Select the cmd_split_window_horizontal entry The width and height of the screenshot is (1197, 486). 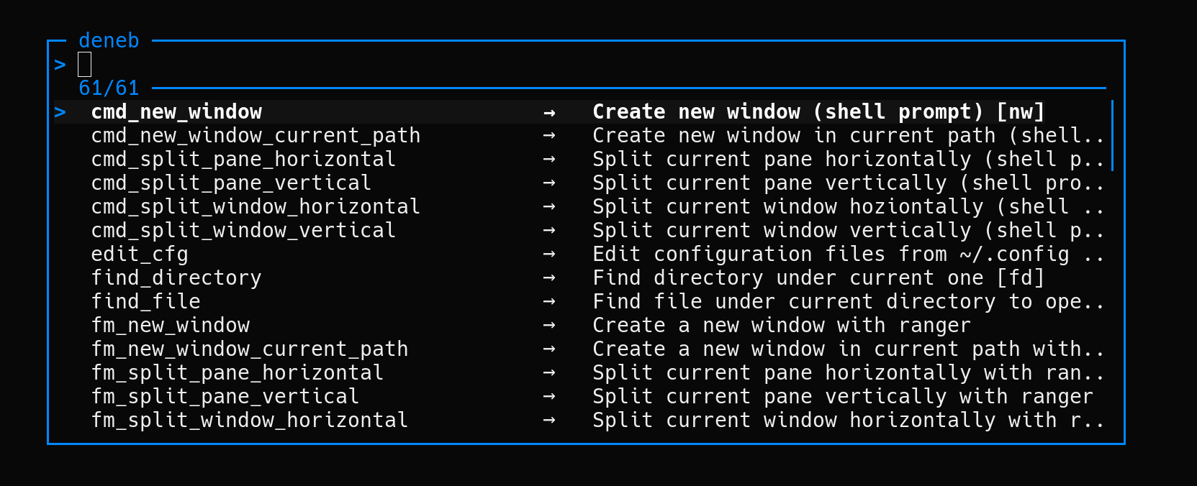pos(255,206)
